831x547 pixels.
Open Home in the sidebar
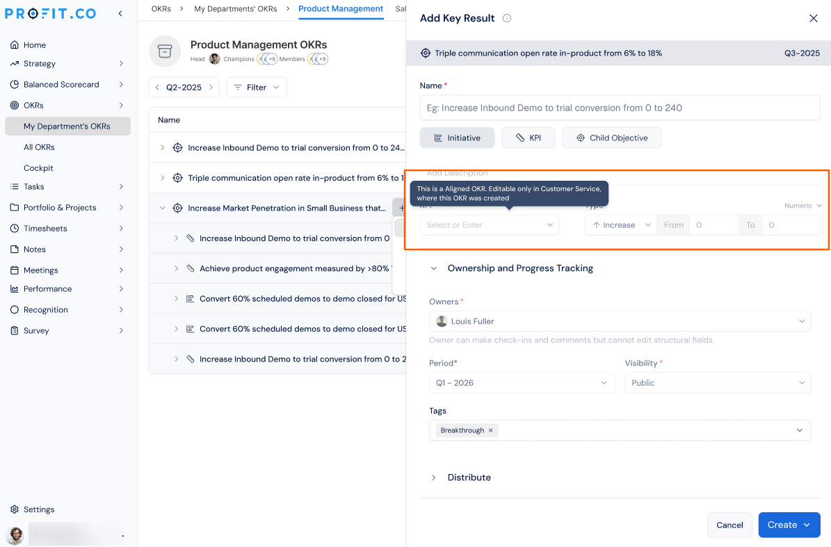point(35,45)
